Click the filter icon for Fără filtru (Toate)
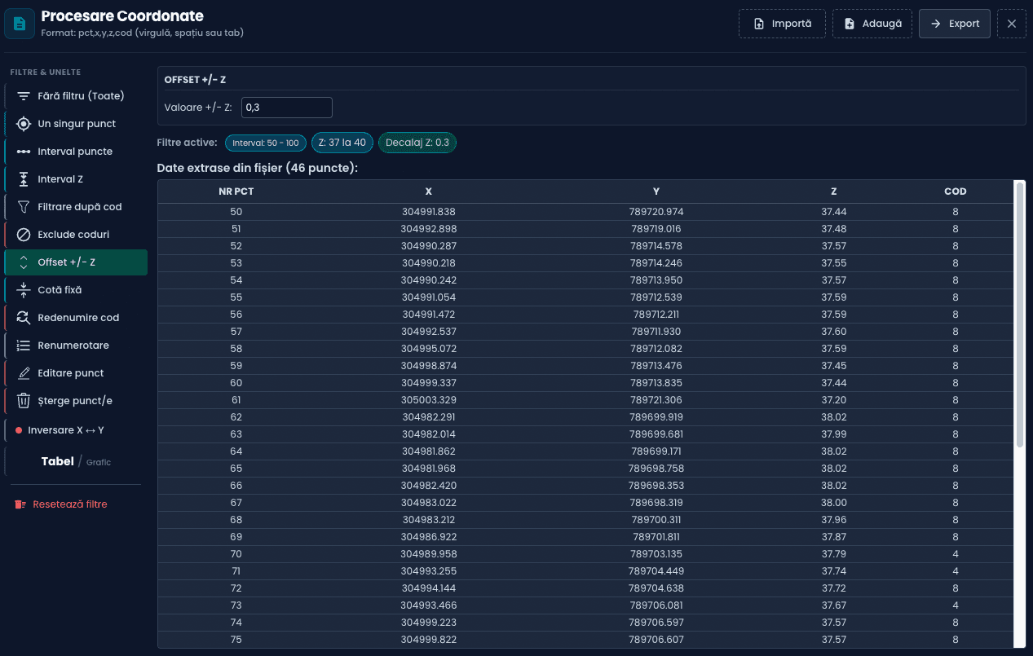This screenshot has height=656, width=1033. (x=24, y=96)
